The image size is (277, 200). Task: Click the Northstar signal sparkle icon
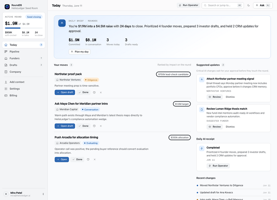click(x=202, y=80)
